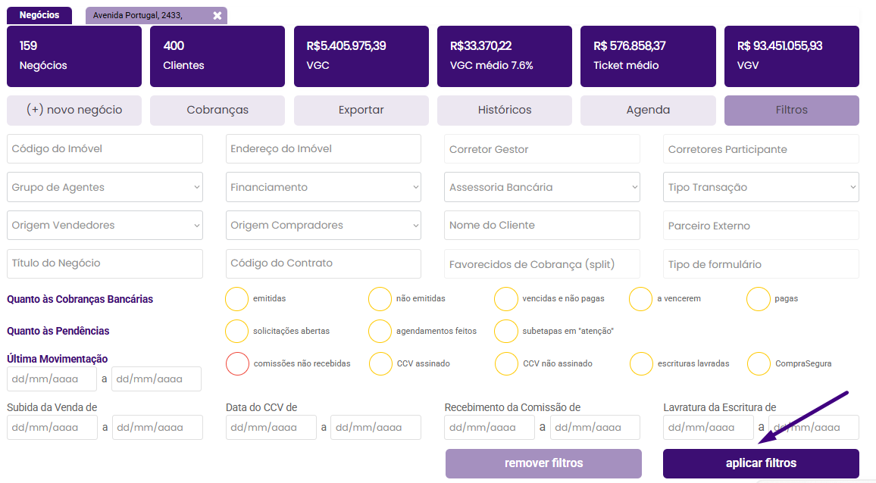Click the 'aplicar filtros' button

761,463
